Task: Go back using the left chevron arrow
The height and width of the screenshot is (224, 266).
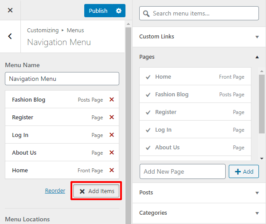Action: click(10, 36)
